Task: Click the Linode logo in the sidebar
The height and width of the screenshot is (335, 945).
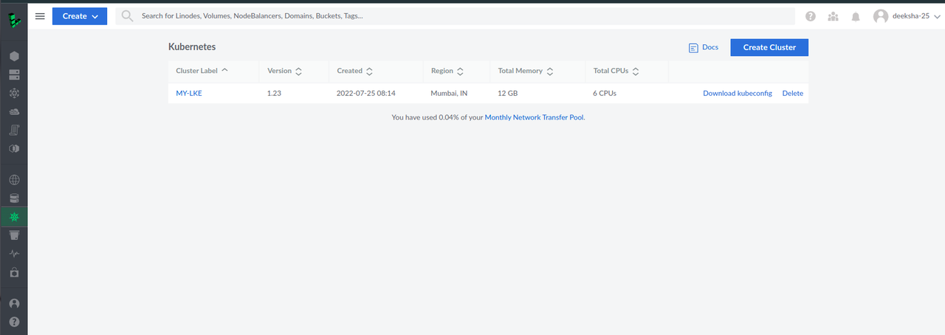Action: (14, 19)
